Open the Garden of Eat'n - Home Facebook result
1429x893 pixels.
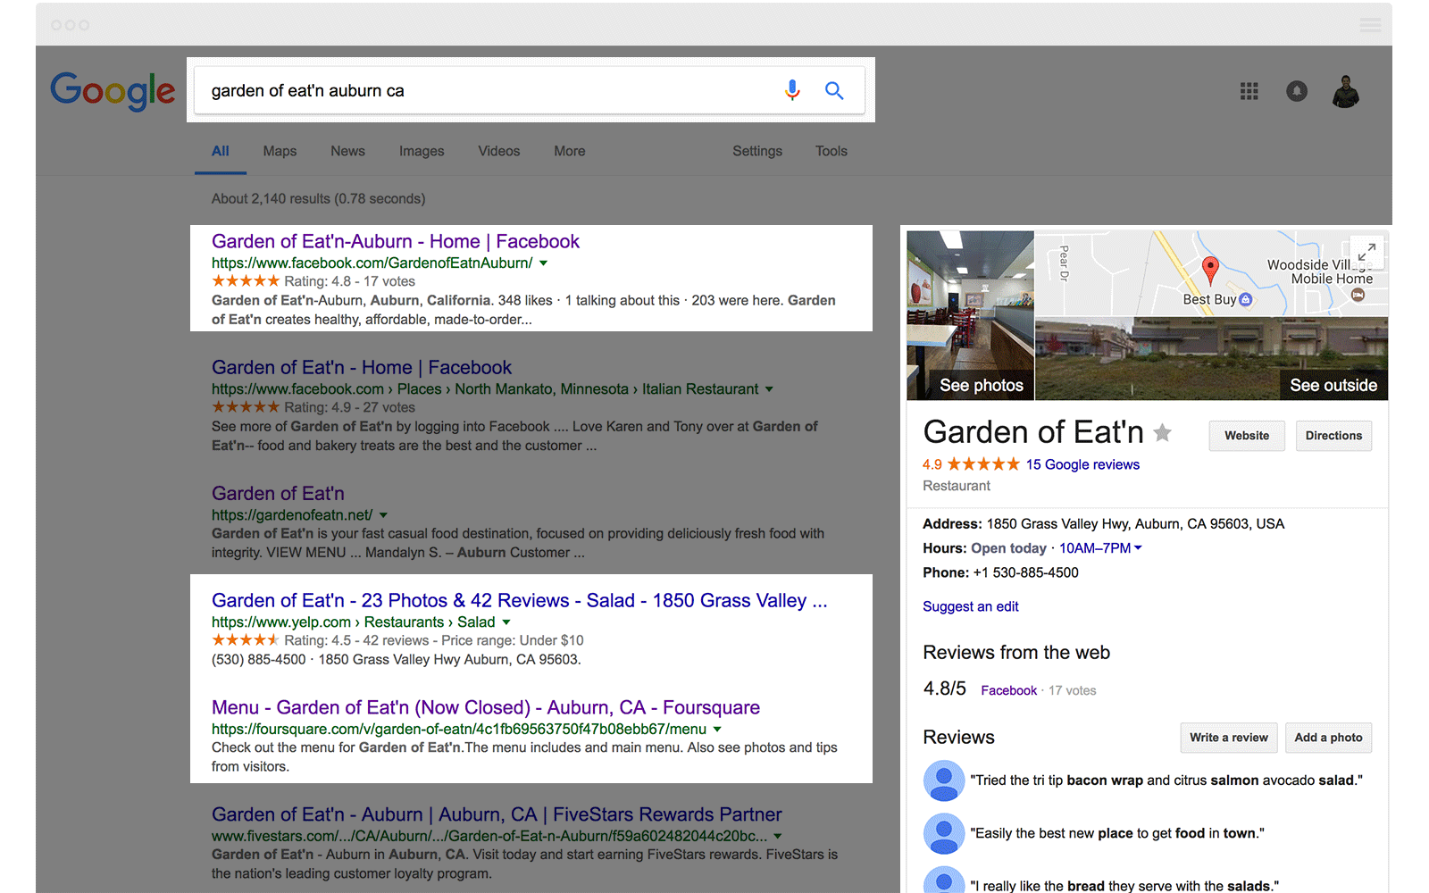pos(362,367)
